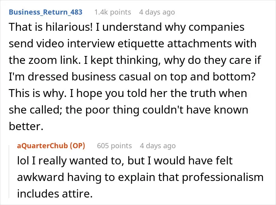Click the 605 points score label
The image size is (276, 205).
(114, 146)
